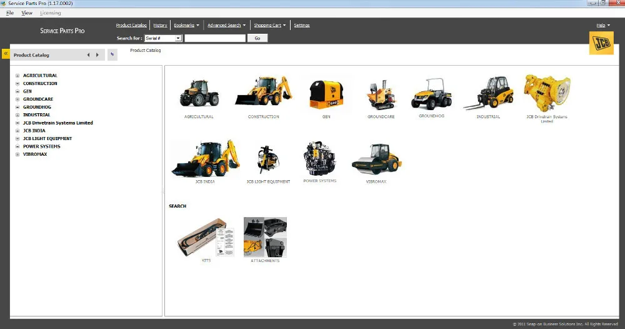The height and width of the screenshot is (329, 625).
Task: Expand the AGRICULTURAL tree node
Action: [x=17, y=76]
